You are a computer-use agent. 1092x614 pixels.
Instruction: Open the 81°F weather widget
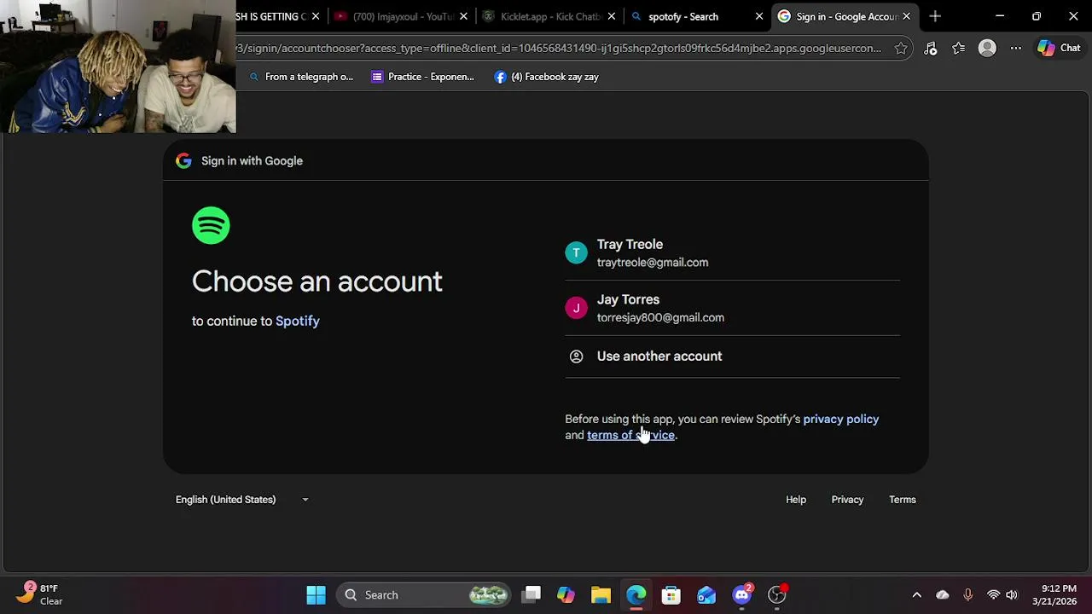pyautogui.click(x=40, y=594)
